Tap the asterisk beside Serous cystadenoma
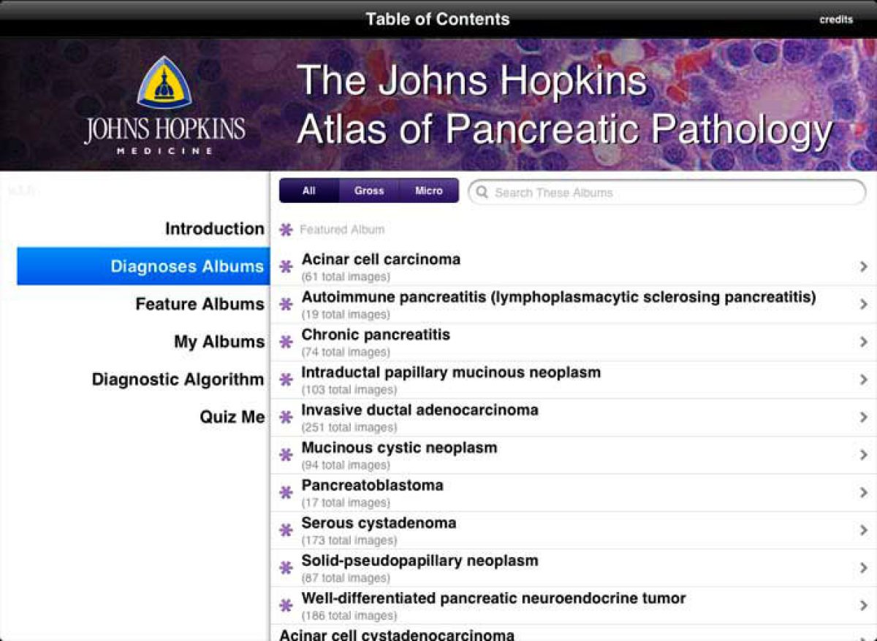This screenshot has height=641, width=877. [285, 529]
